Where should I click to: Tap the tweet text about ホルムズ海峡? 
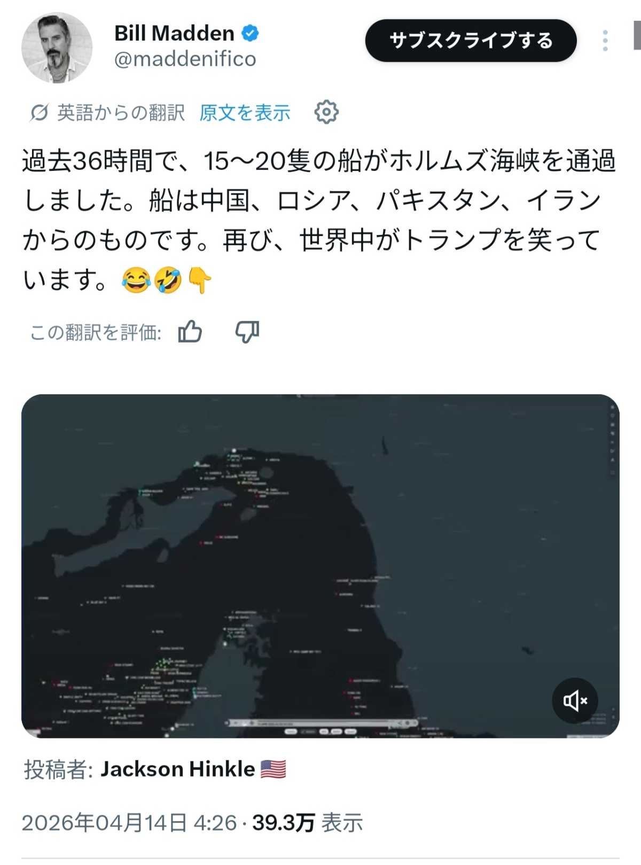319,220
